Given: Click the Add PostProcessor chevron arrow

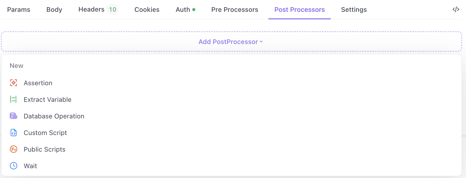Looking at the screenshot, I should 261,42.
